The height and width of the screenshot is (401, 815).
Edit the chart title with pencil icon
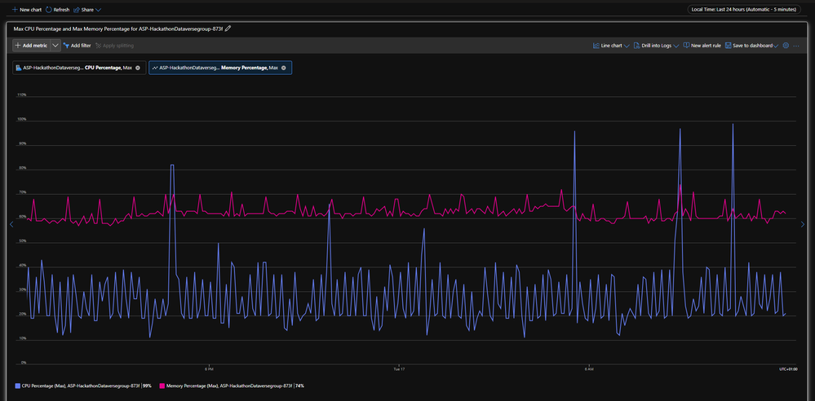(228, 29)
